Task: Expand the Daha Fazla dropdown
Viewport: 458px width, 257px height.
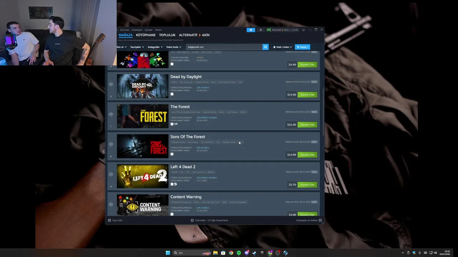Action: click(174, 47)
